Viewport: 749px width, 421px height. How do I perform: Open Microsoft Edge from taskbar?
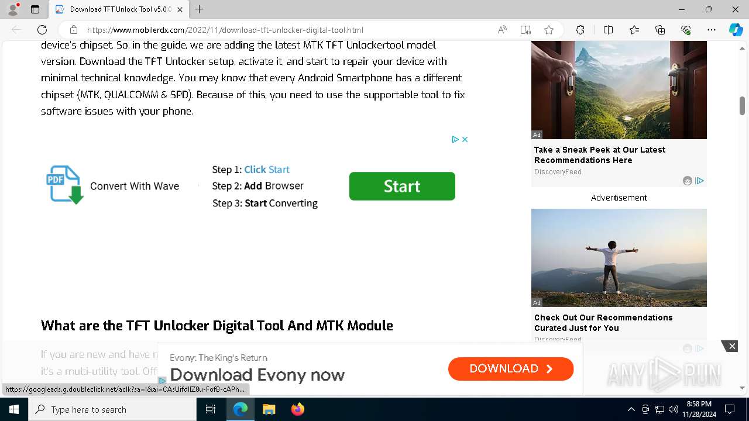tap(240, 409)
